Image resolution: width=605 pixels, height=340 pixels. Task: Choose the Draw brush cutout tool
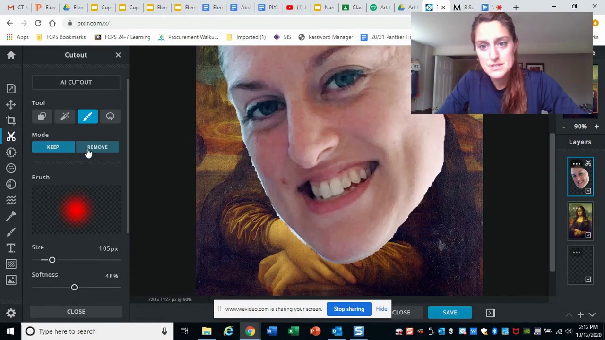(x=87, y=117)
